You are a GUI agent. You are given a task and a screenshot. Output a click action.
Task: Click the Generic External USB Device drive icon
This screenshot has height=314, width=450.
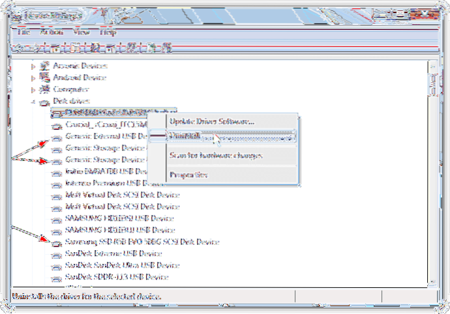(x=57, y=137)
